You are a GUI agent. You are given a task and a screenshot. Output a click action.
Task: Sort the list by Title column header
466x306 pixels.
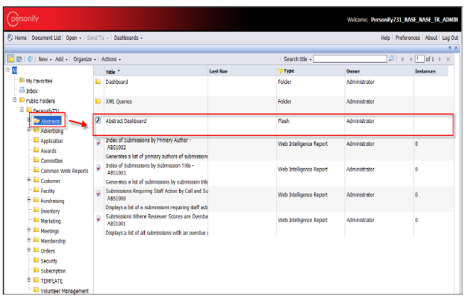(112, 72)
